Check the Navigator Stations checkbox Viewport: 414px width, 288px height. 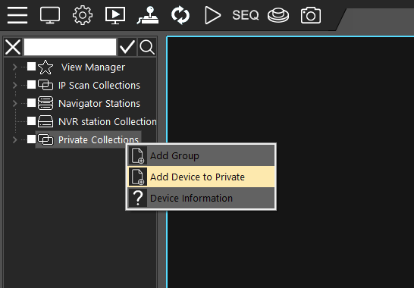point(31,103)
